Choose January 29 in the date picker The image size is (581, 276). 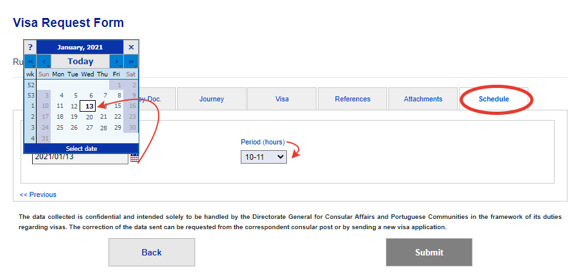tap(117, 128)
